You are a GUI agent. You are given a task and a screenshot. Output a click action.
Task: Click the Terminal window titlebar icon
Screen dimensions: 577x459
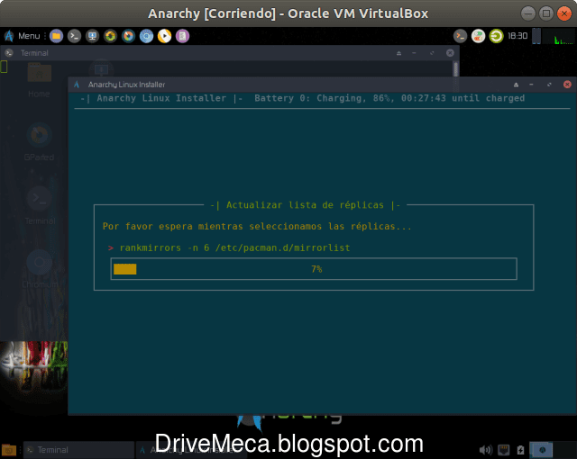tap(9, 53)
